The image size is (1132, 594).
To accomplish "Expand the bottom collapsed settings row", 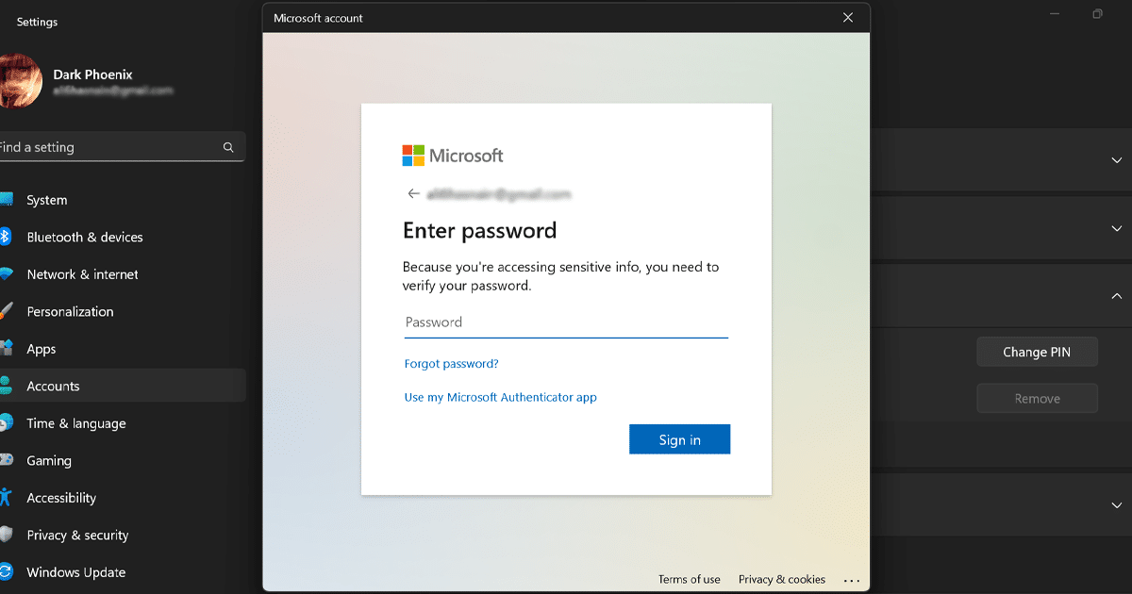I will (1117, 505).
